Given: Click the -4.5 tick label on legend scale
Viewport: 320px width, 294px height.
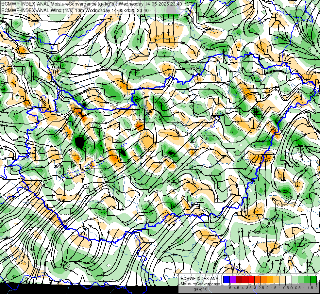Looking at the screenshot, I should click(236, 288).
